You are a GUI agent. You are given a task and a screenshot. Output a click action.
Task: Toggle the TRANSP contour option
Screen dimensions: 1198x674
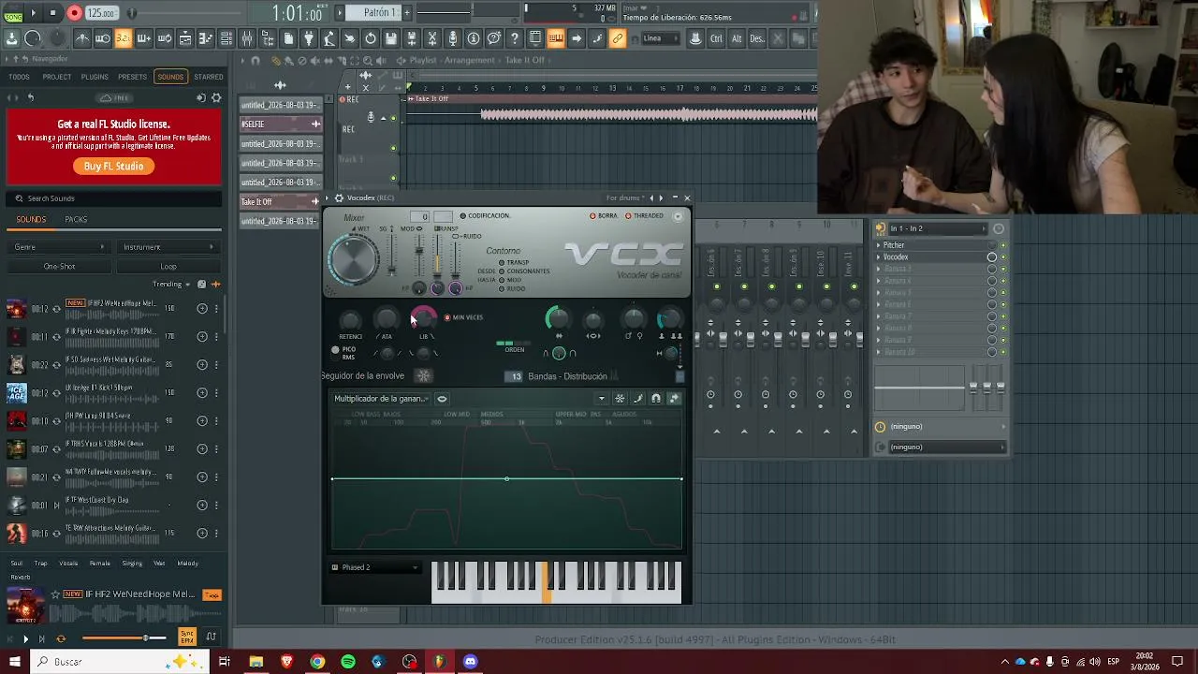[x=514, y=263]
